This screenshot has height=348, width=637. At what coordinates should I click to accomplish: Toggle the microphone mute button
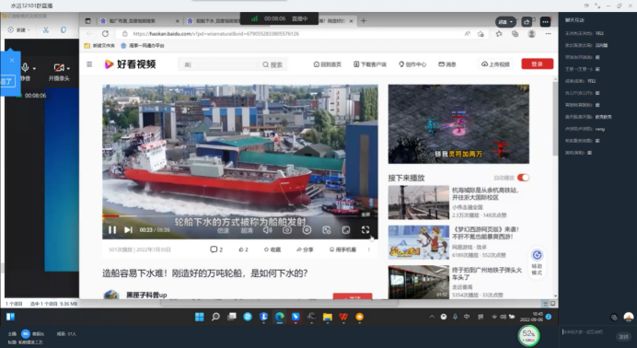[x=25, y=67]
